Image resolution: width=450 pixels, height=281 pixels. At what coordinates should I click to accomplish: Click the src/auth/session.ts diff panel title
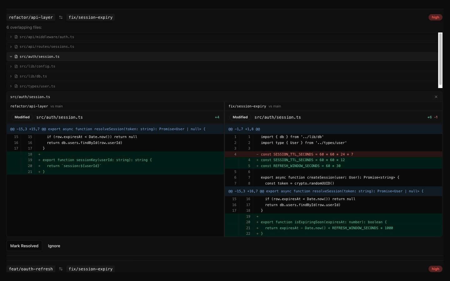[x=30, y=97]
